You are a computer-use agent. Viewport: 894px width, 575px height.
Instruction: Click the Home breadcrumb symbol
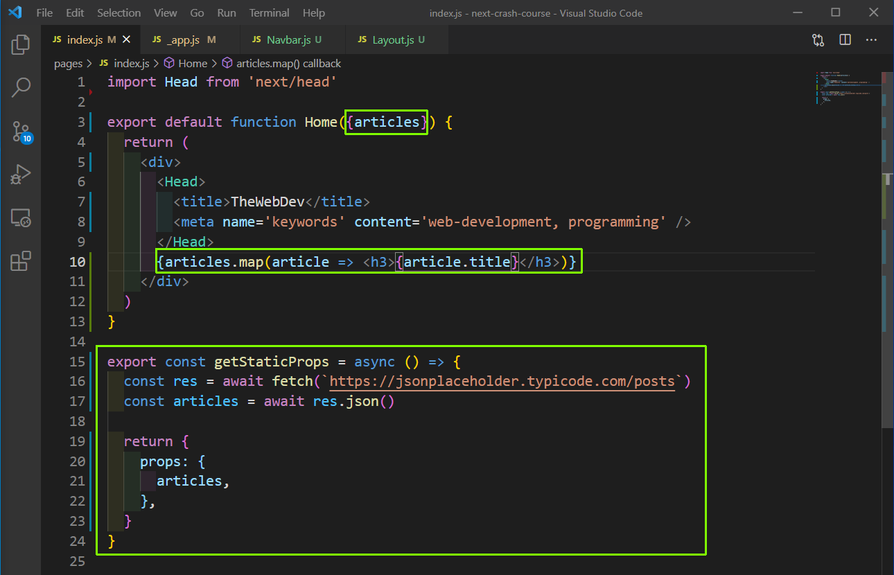(x=186, y=63)
